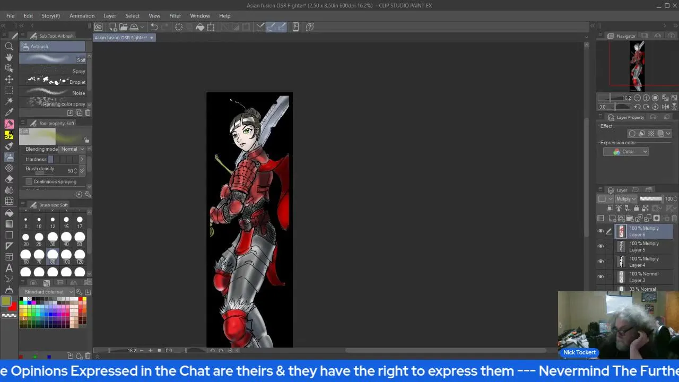Click the red sub drawing color swatch
The image size is (679, 382).
pos(13,307)
